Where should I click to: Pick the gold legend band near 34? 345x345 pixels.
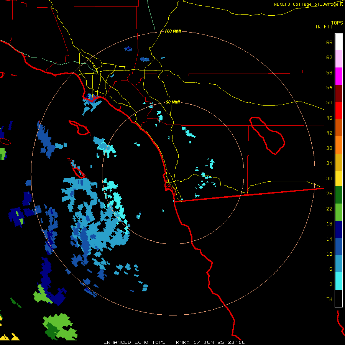(338, 162)
